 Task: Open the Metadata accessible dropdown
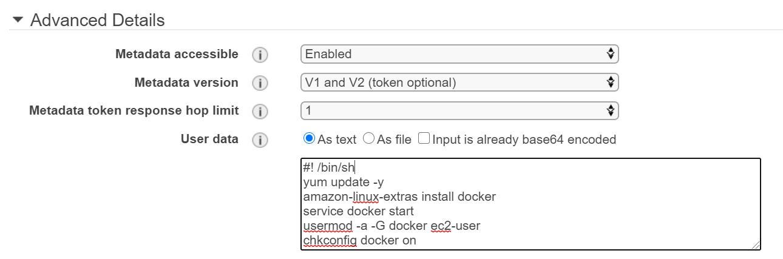(x=459, y=54)
